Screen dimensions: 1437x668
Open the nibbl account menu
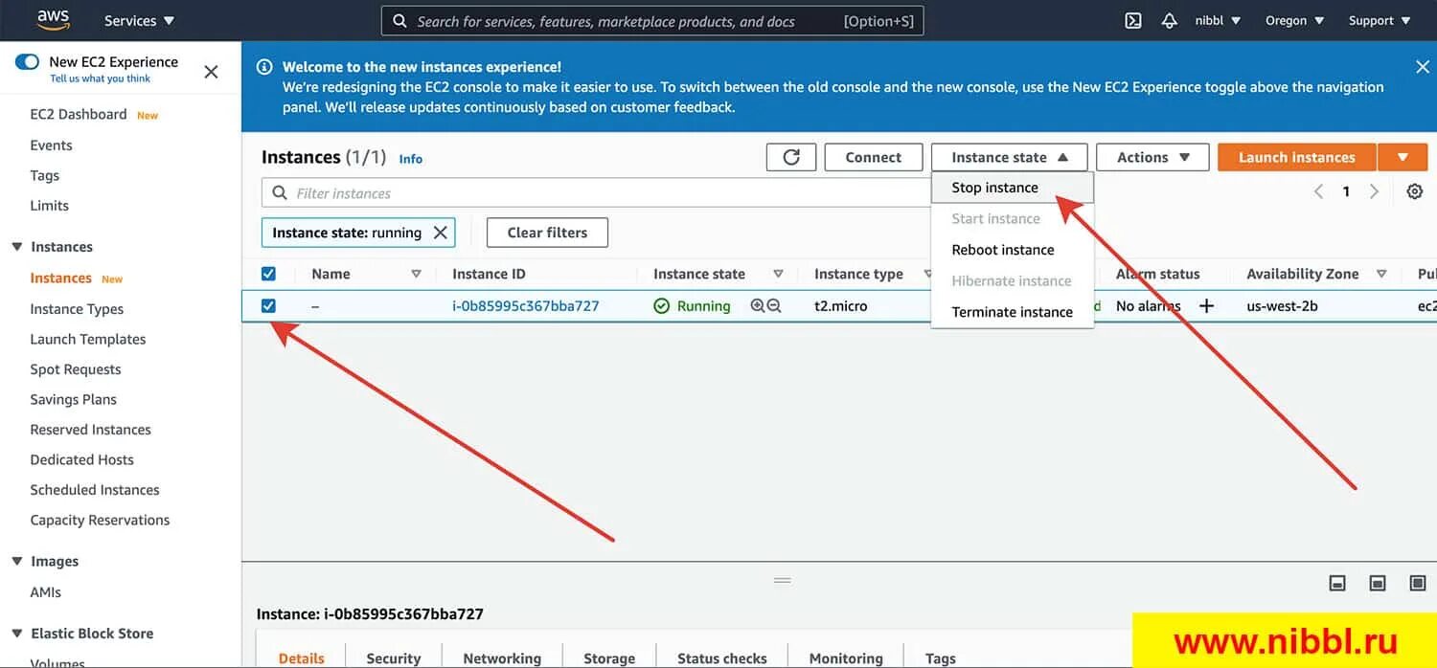(x=1218, y=20)
